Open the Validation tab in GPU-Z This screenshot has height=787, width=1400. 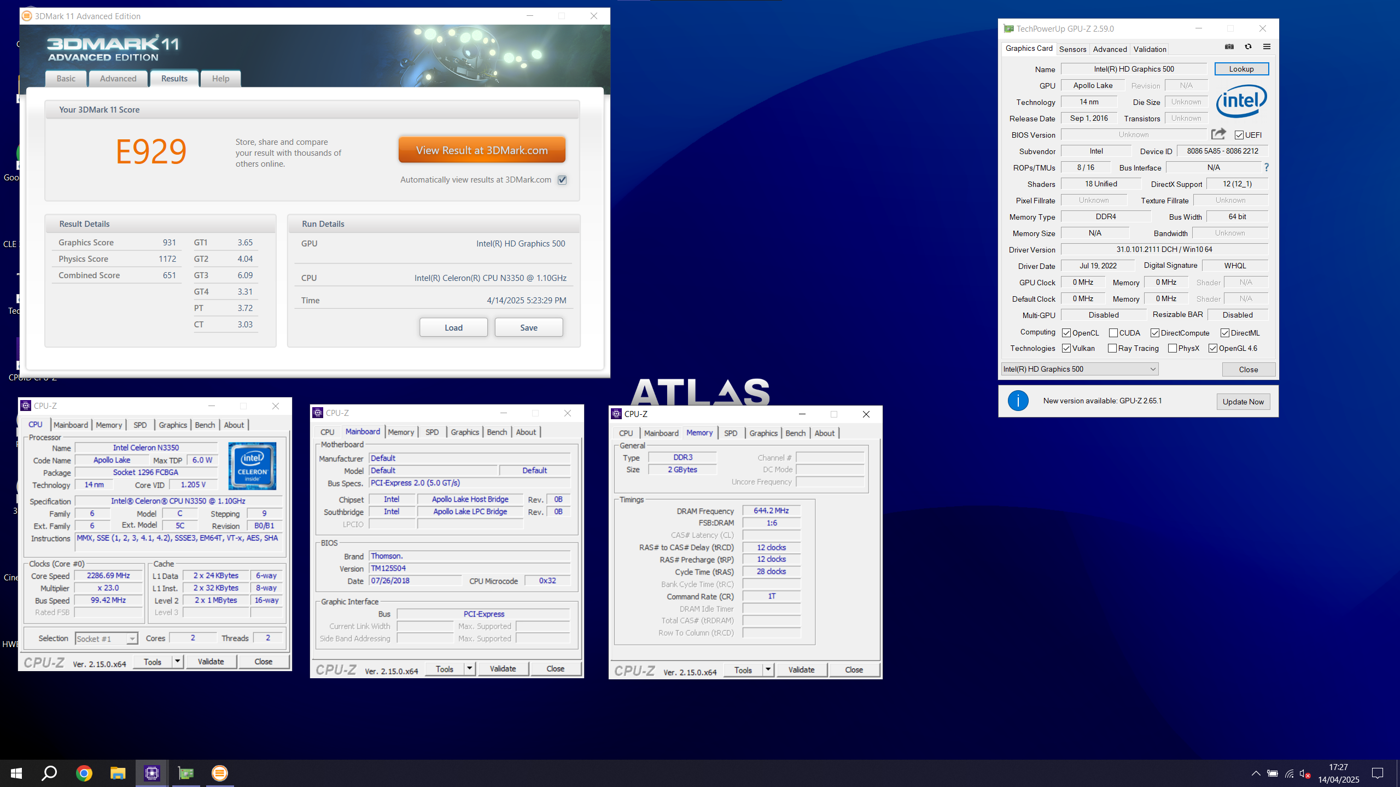coord(1150,49)
